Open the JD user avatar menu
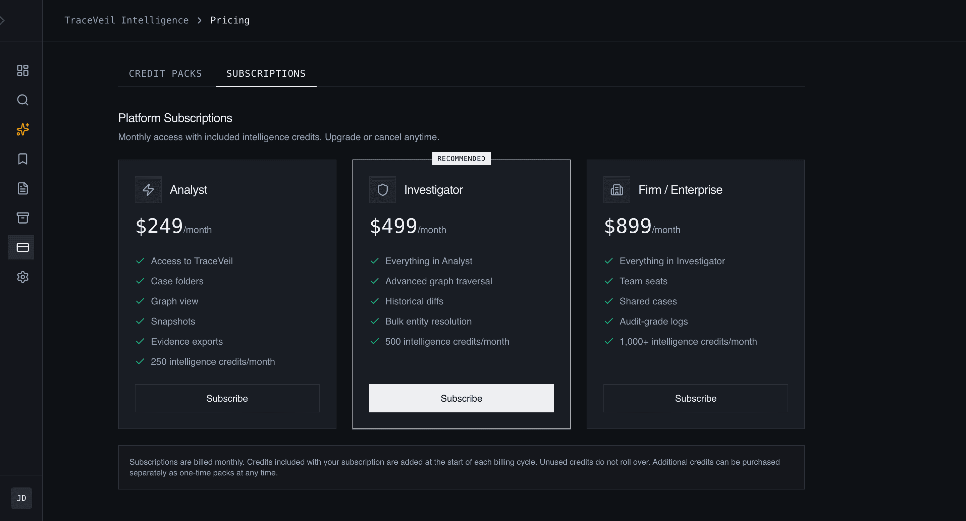The height and width of the screenshot is (521, 966). click(21, 498)
